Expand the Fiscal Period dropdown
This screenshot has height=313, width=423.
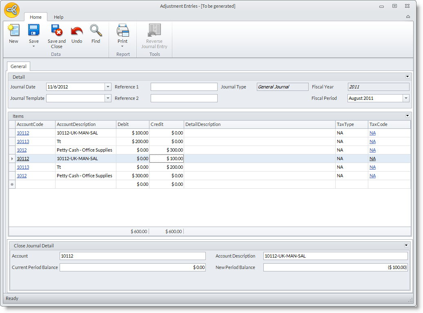(x=405, y=98)
